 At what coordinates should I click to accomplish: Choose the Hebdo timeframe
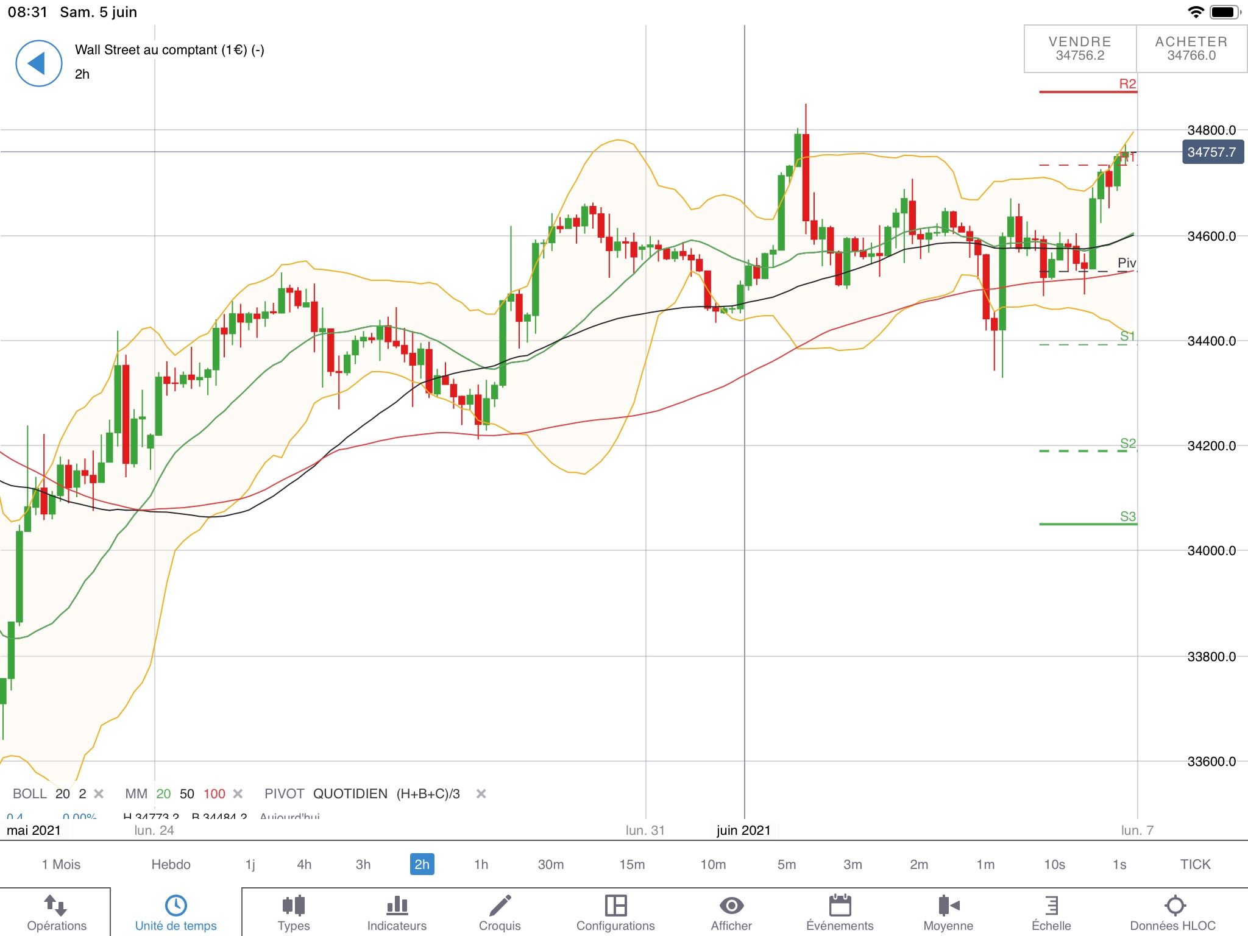pos(171,864)
